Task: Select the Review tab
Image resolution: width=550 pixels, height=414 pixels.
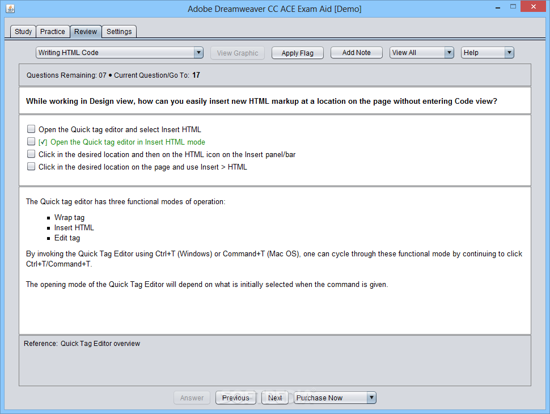Action: tap(86, 32)
